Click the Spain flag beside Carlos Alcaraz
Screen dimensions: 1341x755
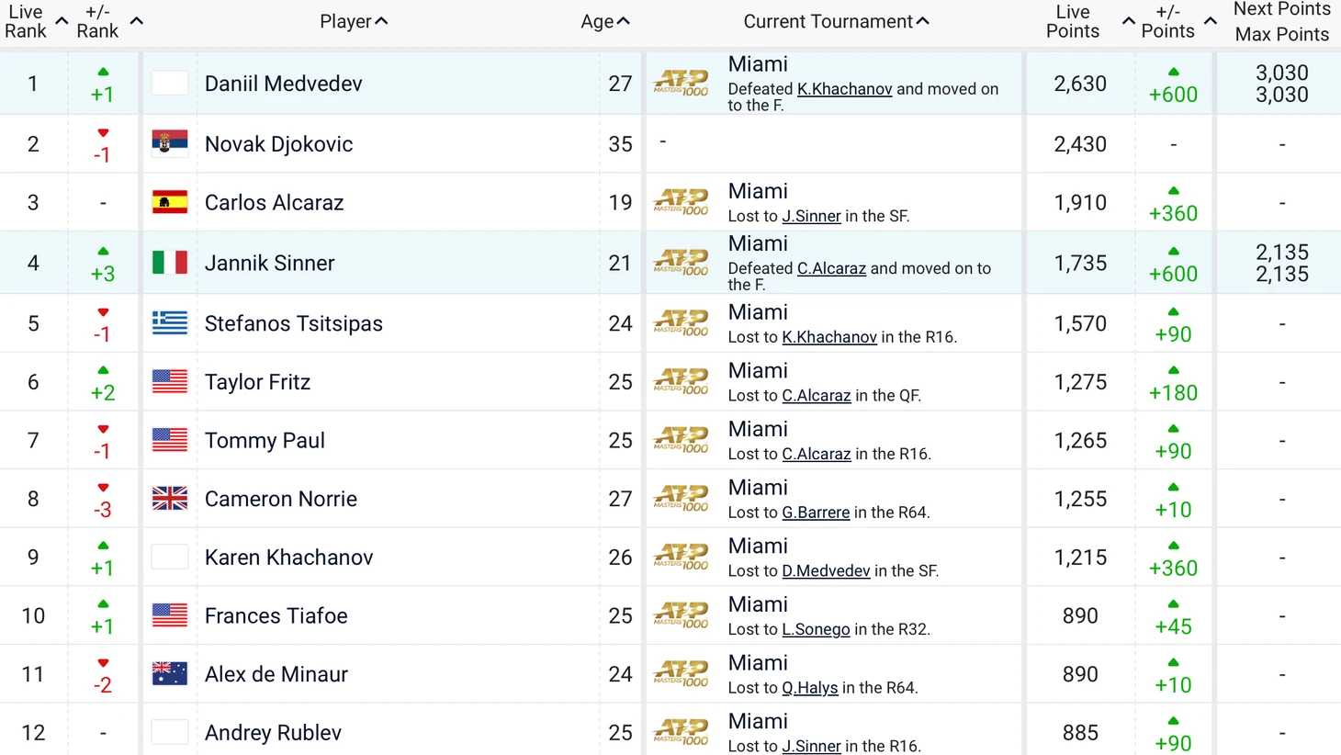click(170, 202)
